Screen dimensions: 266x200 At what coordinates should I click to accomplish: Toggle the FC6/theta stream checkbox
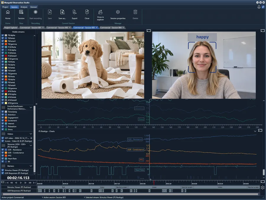click(x=3, y=47)
